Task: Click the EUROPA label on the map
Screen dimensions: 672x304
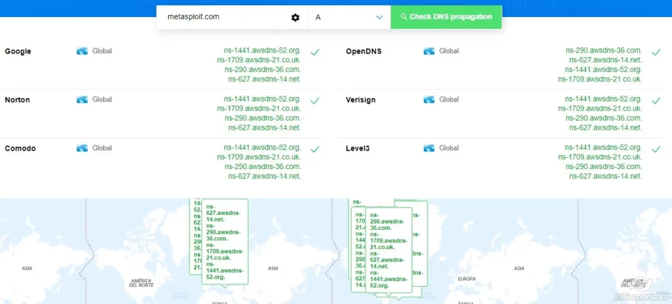Action: coord(467,278)
